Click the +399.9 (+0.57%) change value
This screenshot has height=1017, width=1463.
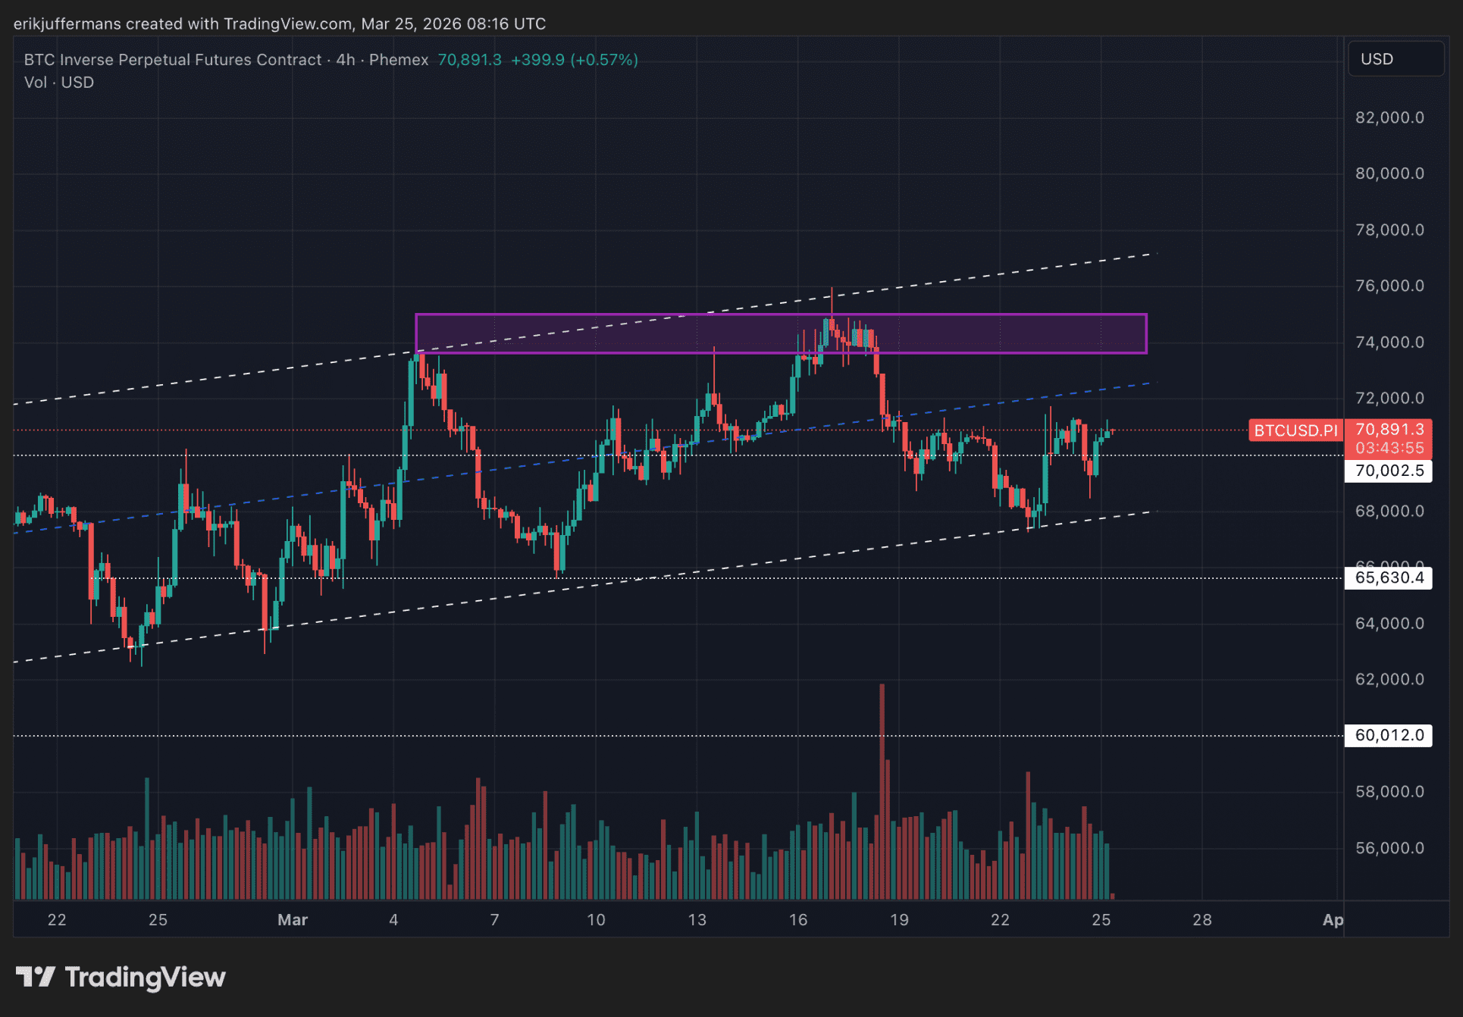tap(575, 60)
